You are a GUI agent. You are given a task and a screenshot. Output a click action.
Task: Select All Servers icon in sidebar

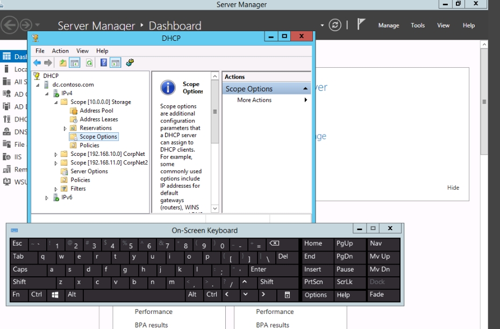pyautogui.click(x=6, y=82)
